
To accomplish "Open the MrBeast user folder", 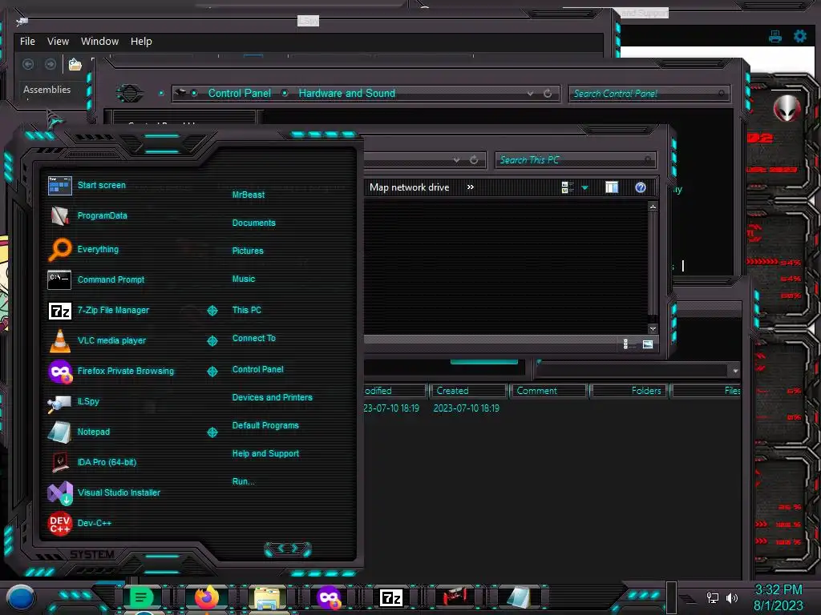I will 249,195.
